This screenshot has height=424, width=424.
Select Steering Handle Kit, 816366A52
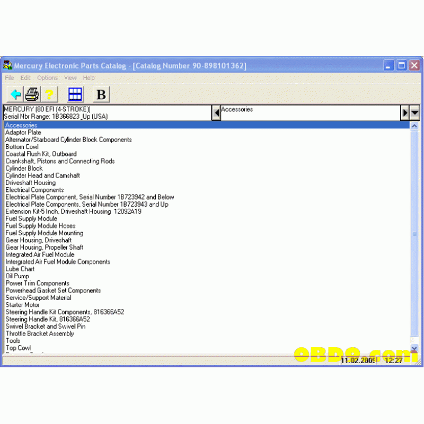click(x=48, y=319)
